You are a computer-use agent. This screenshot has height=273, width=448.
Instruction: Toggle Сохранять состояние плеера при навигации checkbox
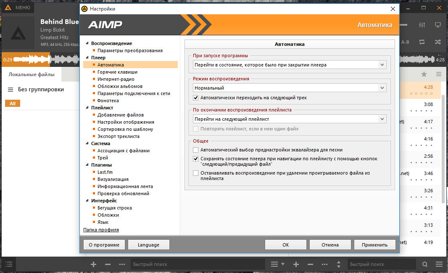click(x=196, y=159)
